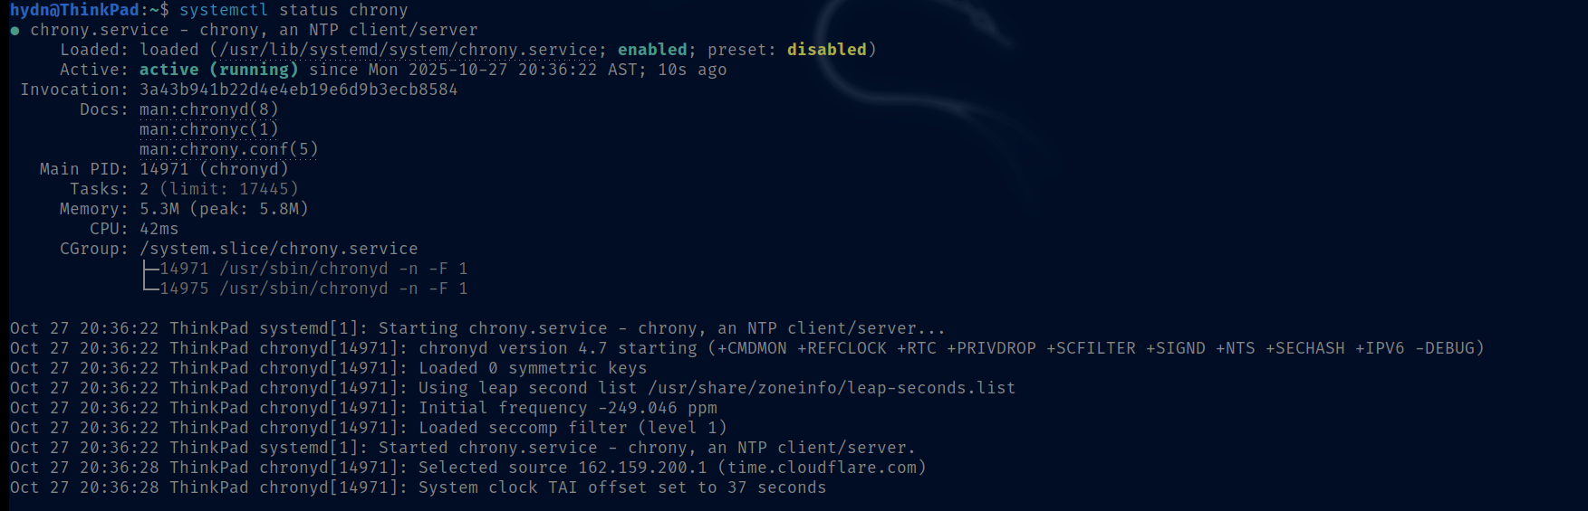Click the Invocation ID hash string
This screenshot has width=1588, height=511.
pyautogui.click(x=298, y=90)
